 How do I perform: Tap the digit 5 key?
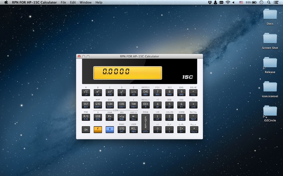click(x=169, y=105)
